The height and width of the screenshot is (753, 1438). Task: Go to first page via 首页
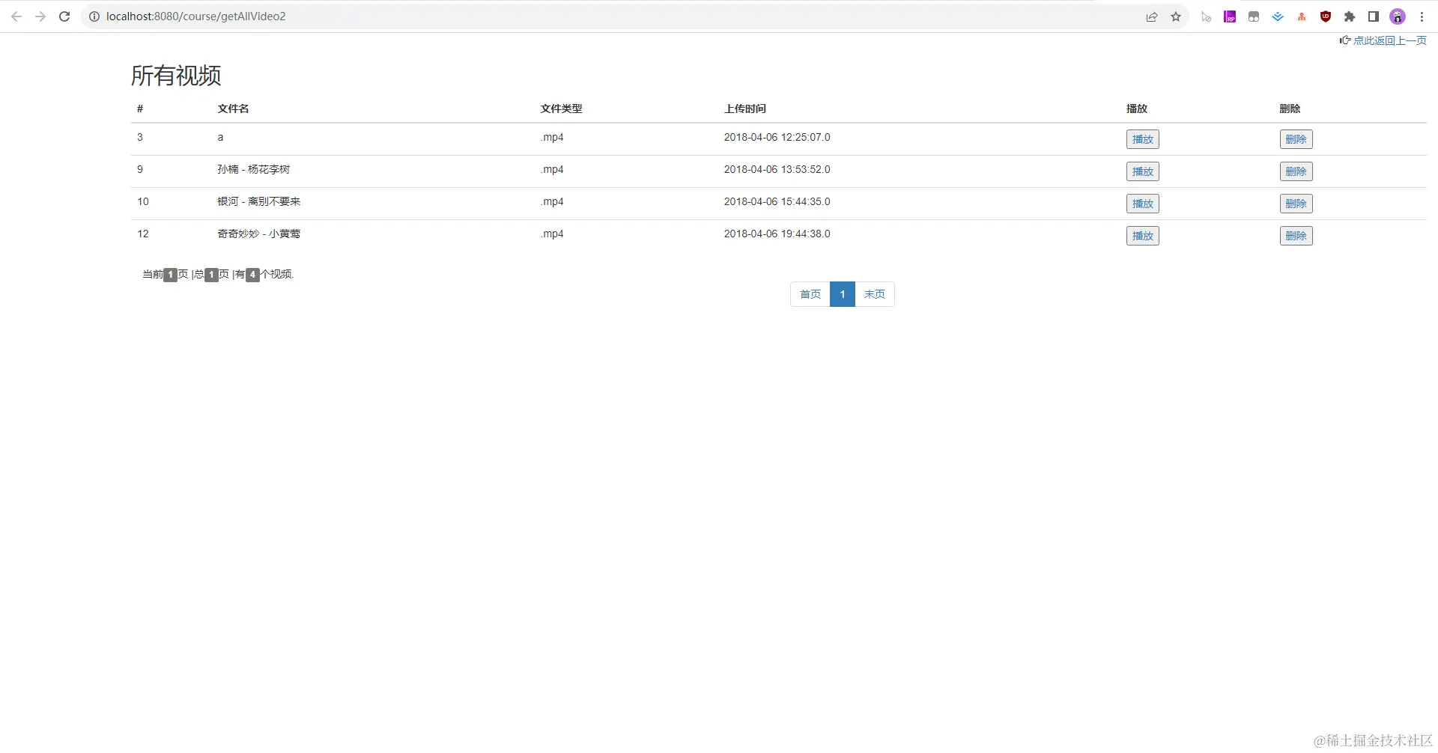[x=810, y=294]
